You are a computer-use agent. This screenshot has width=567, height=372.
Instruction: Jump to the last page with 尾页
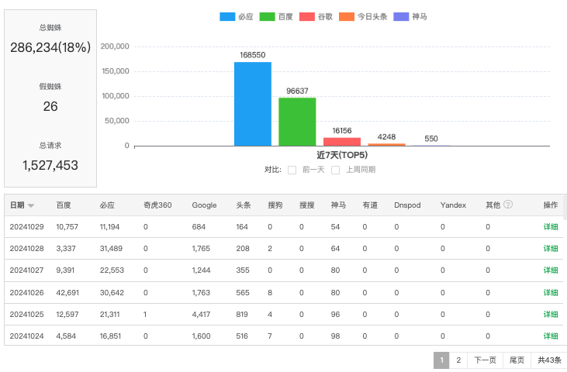pos(517,360)
